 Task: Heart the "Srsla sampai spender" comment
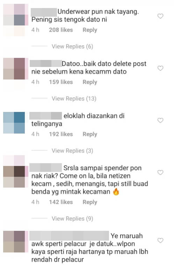[x=160, y=172]
